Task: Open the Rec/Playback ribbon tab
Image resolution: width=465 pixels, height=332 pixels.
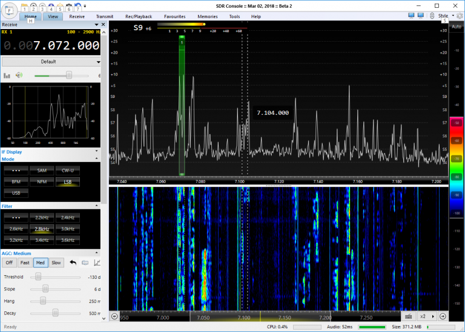Action: coord(139,16)
